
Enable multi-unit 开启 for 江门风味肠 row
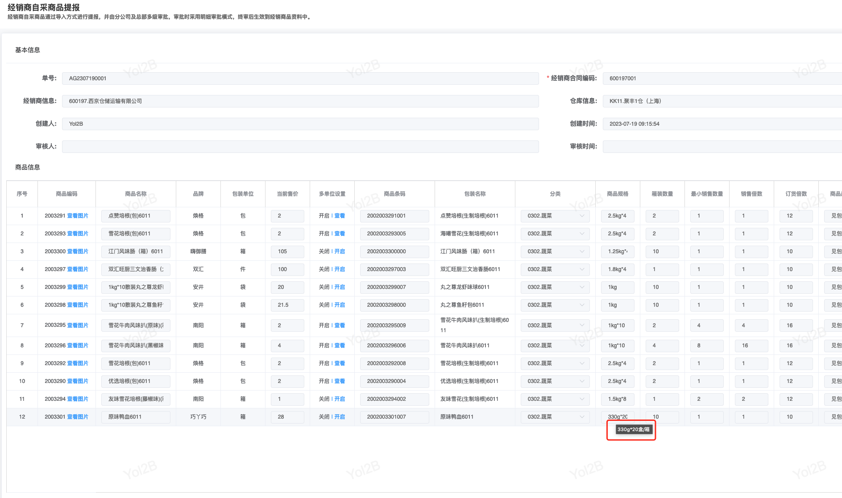[x=340, y=251]
